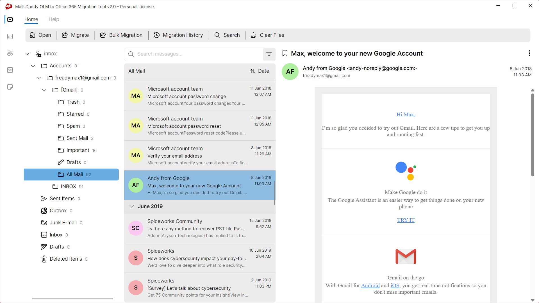Open Microsoft account password reset email

coord(200,126)
